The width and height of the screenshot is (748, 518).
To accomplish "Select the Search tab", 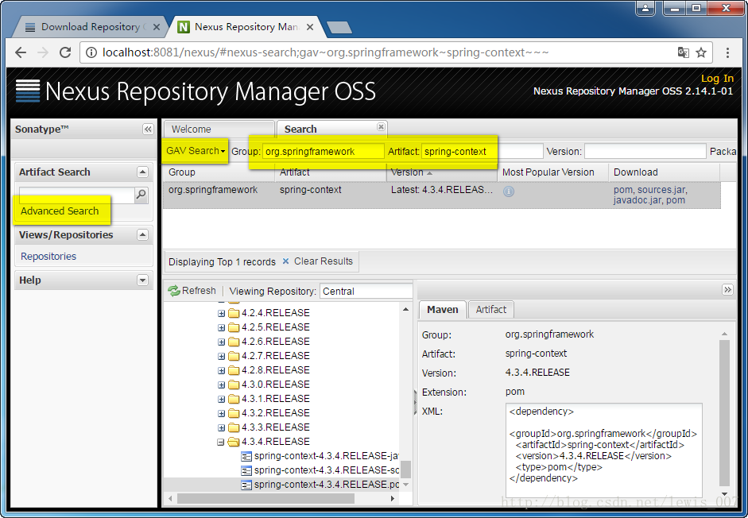I will [332, 129].
